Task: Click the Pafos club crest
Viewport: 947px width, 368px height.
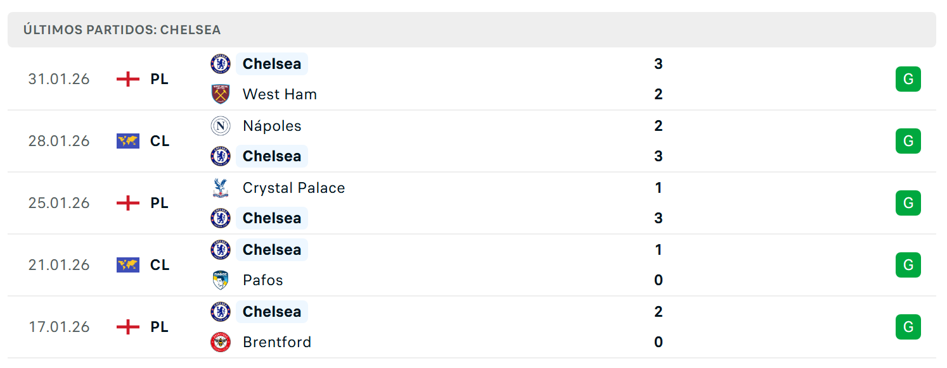Action: pos(221,280)
